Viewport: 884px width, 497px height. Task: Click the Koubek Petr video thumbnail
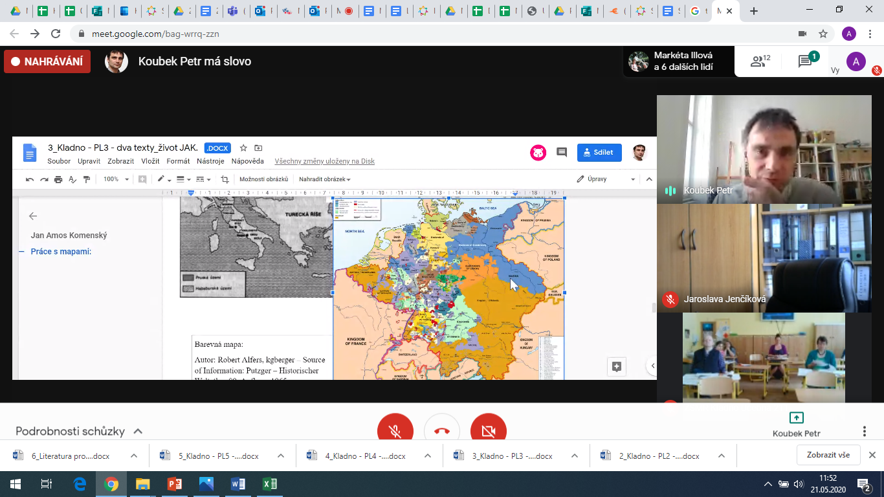click(x=764, y=149)
